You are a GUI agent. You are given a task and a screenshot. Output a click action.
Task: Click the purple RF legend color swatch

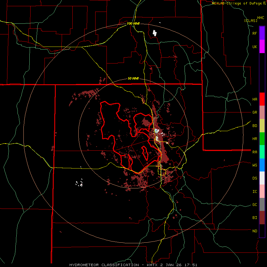(262, 33)
